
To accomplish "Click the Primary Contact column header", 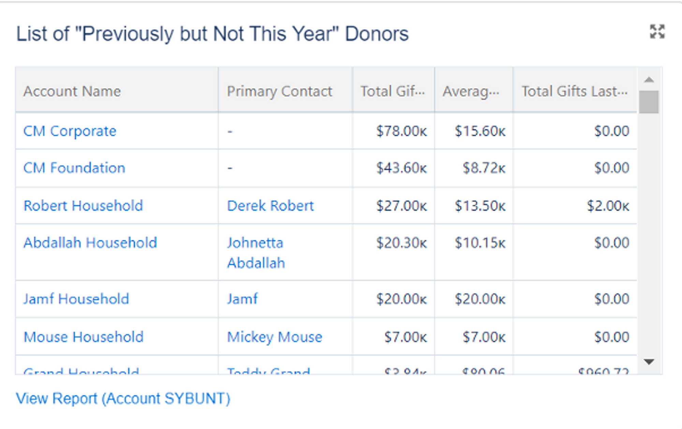I will 279,91.
